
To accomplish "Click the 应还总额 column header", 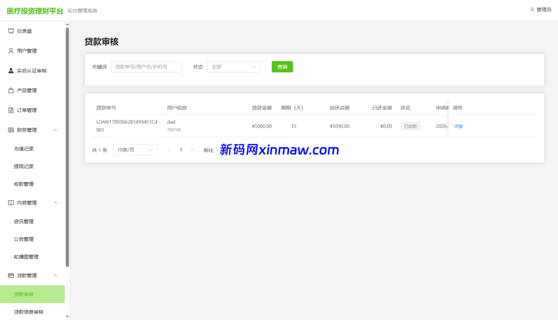I will pyautogui.click(x=339, y=108).
